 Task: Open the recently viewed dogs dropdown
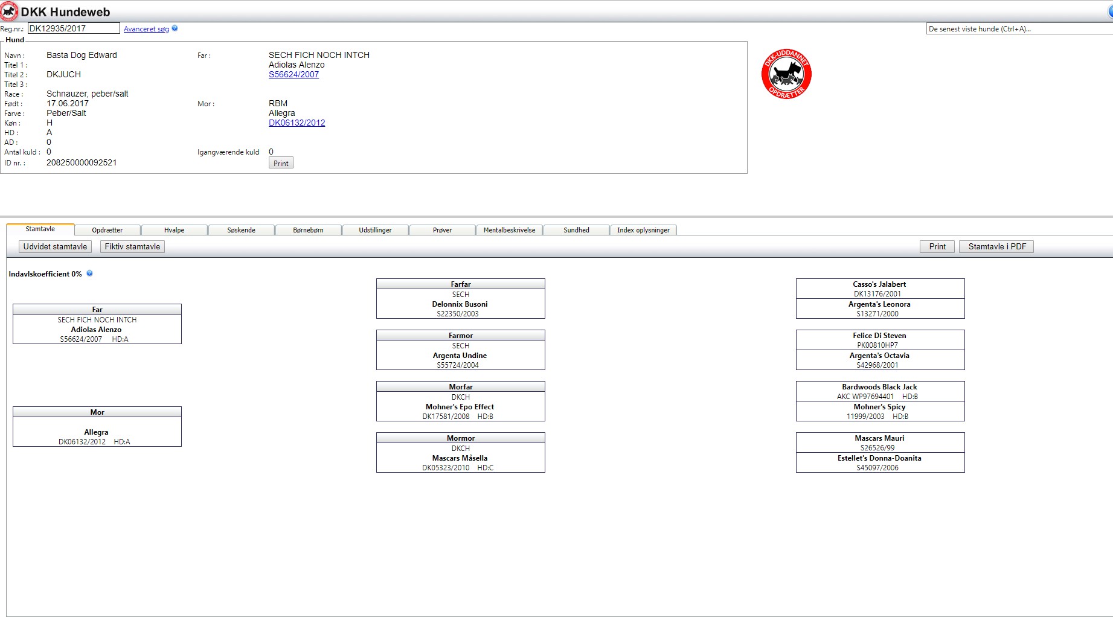click(1018, 29)
